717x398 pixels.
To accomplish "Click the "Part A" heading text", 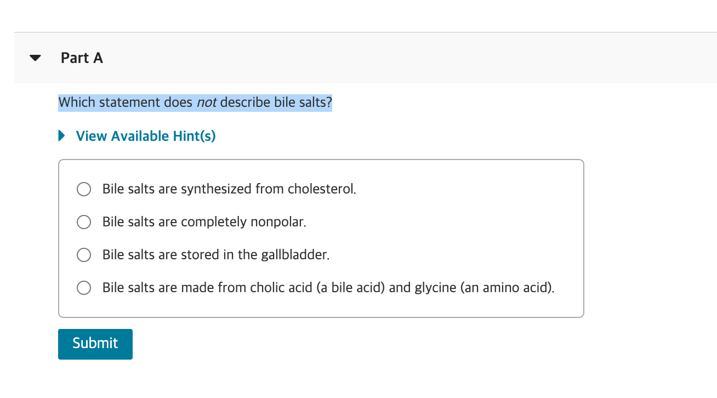I will click(x=82, y=58).
